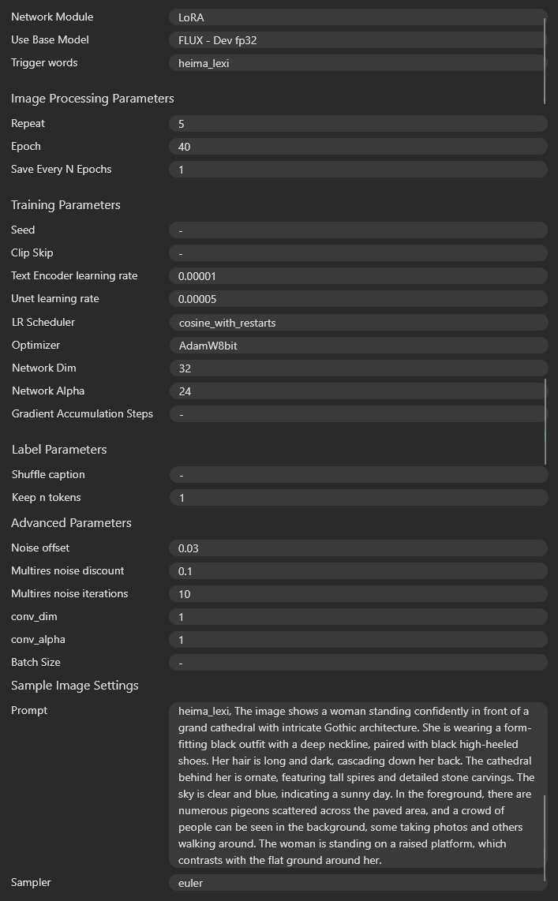Click the Seed label
The width and height of the screenshot is (558, 901).
tap(23, 230)
